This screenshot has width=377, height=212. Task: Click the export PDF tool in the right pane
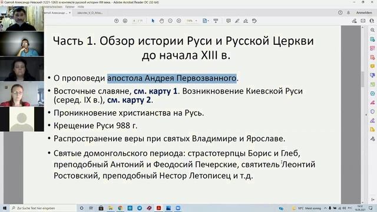coord(372,39)
